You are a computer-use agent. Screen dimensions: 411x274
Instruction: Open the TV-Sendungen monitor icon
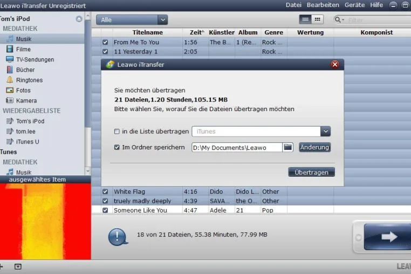(x=10, y=59)
